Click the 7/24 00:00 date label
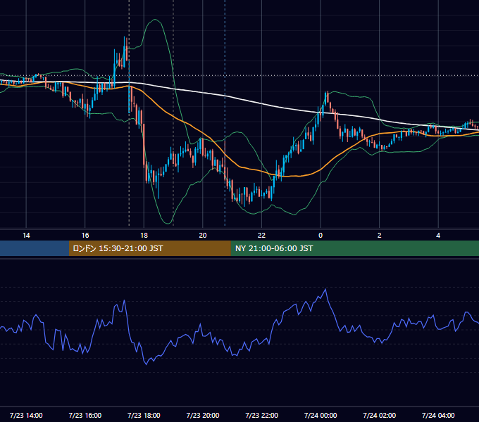This screenshot has height=422, width=479. click(321, 415)
